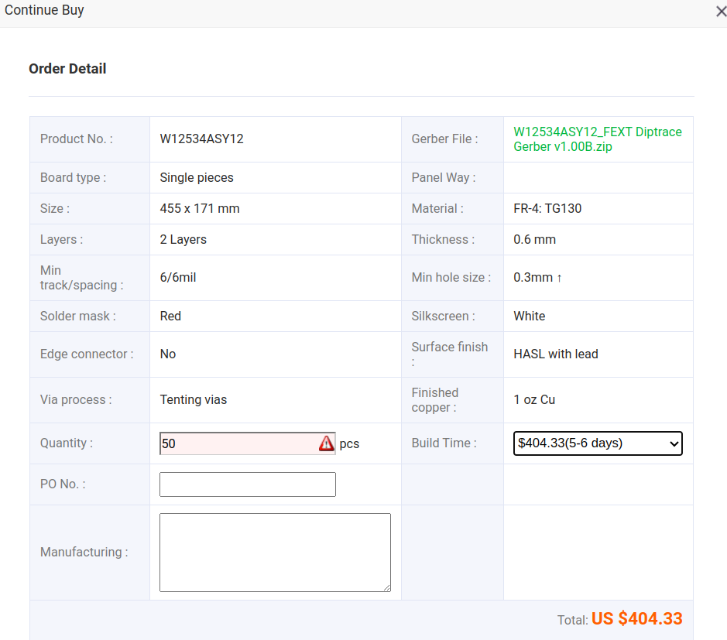Viewport: 727px width, 640px height.
Task: Grab the Manufacturing textarea resize handle
Action: point(386,587)
